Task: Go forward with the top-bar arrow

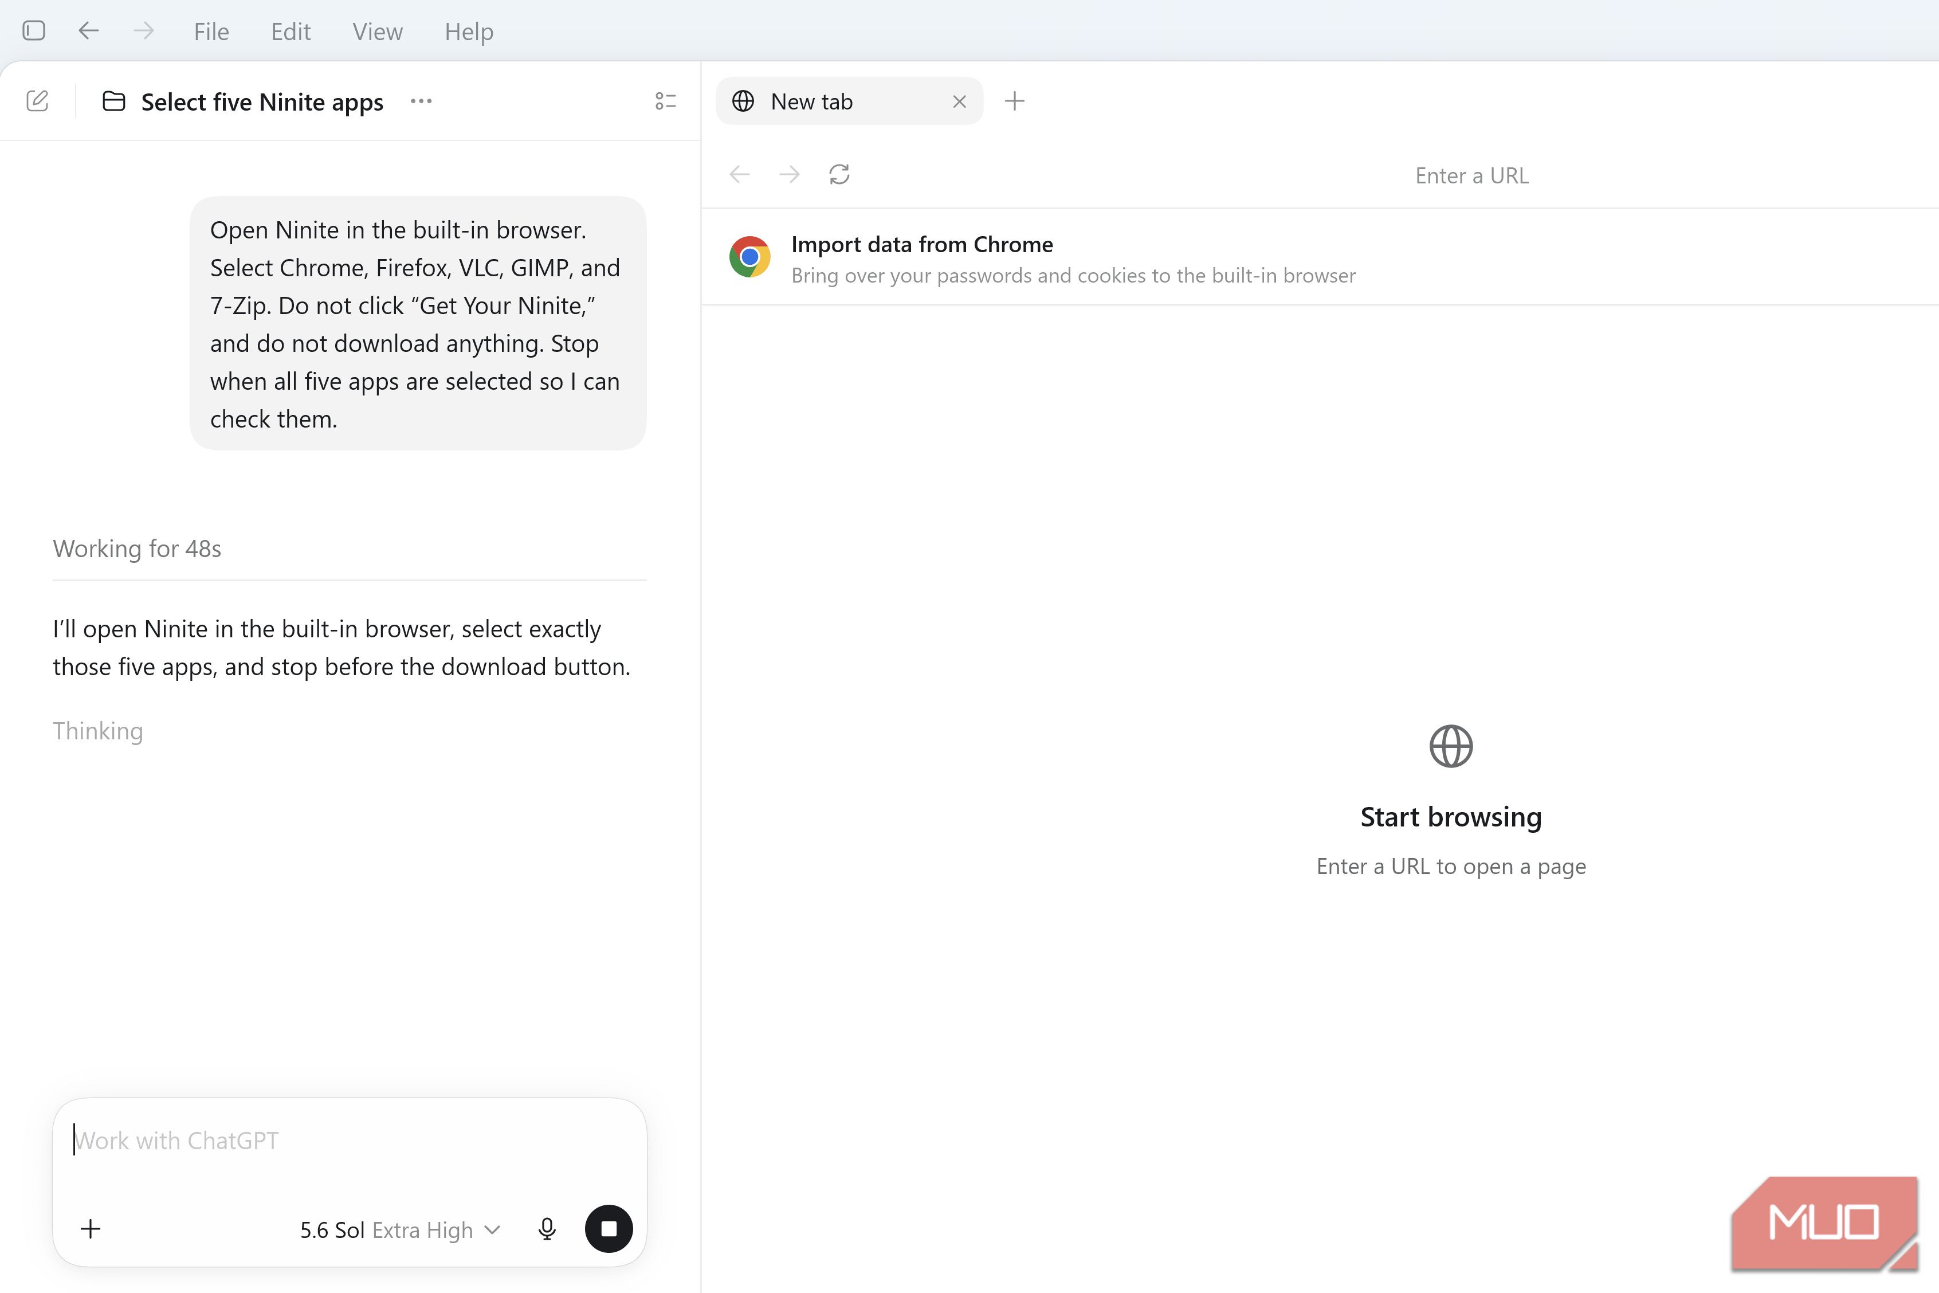Action: tap(143, 32)
